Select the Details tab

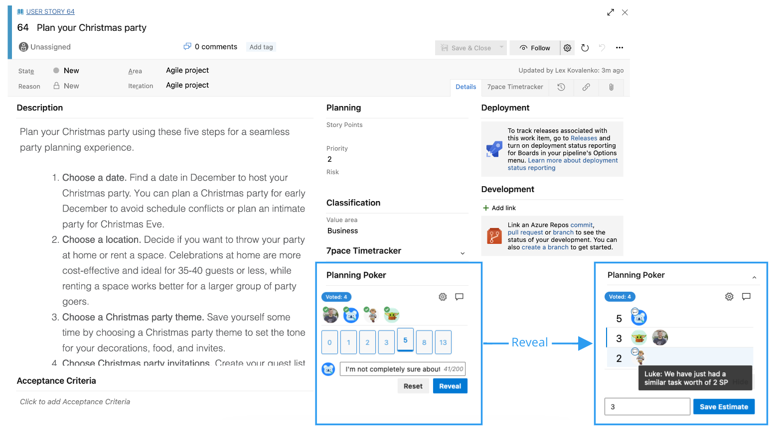[x=466, y=87]
